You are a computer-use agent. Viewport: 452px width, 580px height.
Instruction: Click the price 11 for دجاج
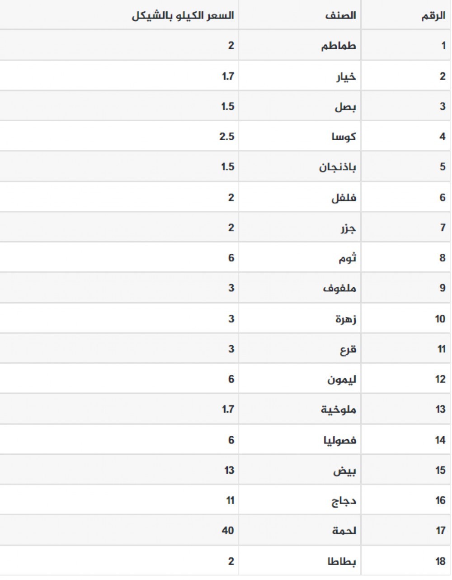(230, 500)
